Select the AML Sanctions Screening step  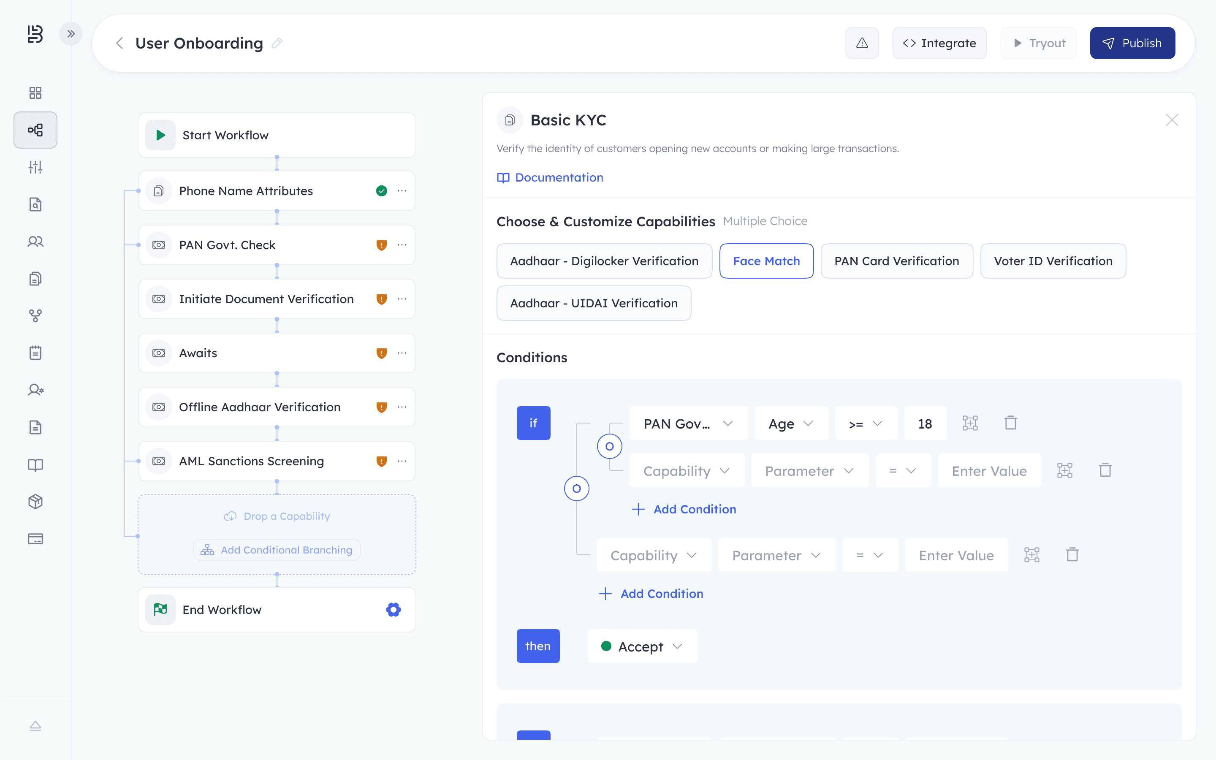tap(251, 461)
